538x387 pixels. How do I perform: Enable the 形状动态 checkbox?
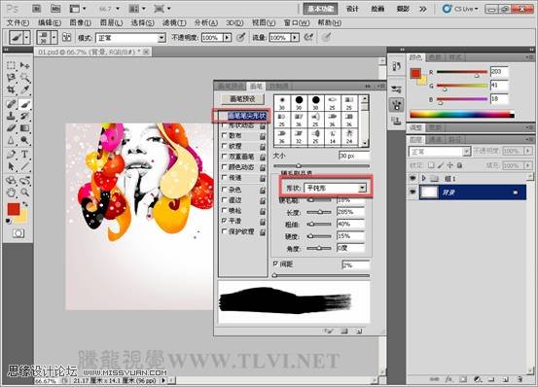225,125
